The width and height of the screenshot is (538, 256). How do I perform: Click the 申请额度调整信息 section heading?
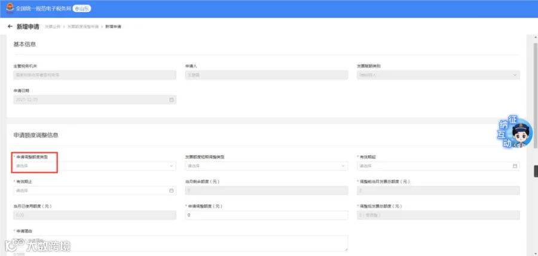pos(36,135)
